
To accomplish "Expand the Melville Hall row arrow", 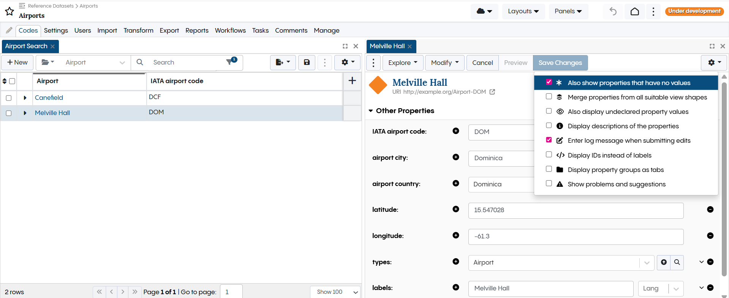I will [25, 113].
